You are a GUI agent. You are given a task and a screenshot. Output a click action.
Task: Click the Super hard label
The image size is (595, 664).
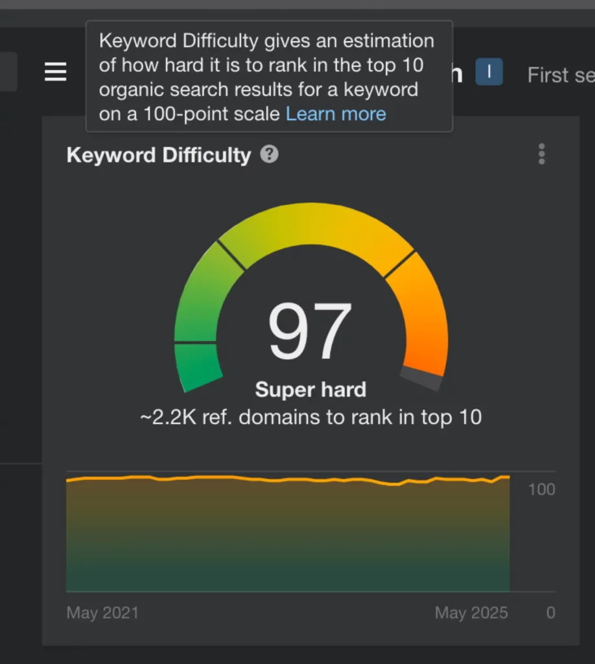point(310,390)
